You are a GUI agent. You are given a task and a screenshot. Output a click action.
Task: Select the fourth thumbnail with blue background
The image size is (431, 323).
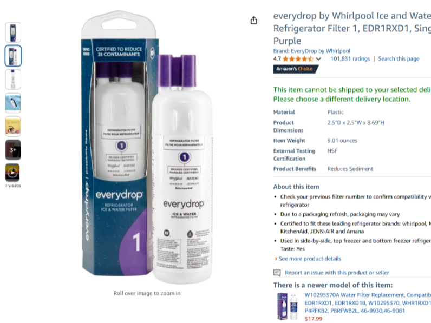(13, 103)
